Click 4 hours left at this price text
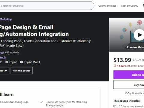Viewport: 144px width, 108px height. click(130, 66)
